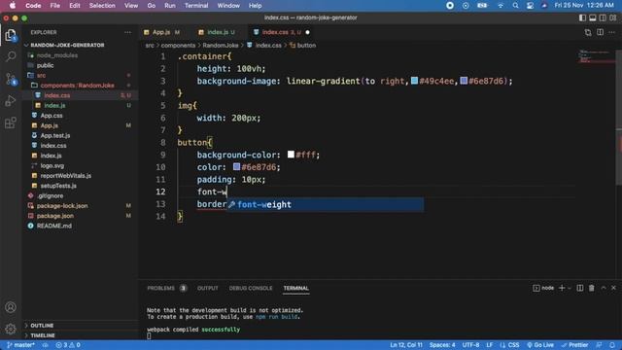Open editor more actions ellipsis

(x=612, y=32)
